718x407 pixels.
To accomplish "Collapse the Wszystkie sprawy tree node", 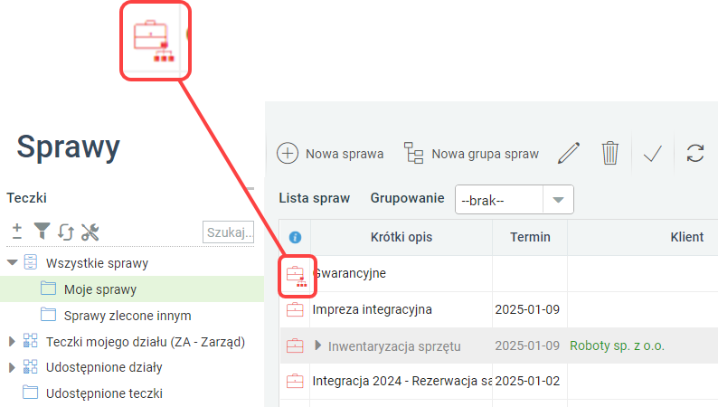I will click(13, 263).
